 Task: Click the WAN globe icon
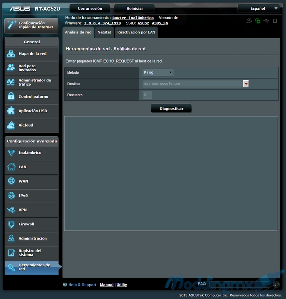11,181
